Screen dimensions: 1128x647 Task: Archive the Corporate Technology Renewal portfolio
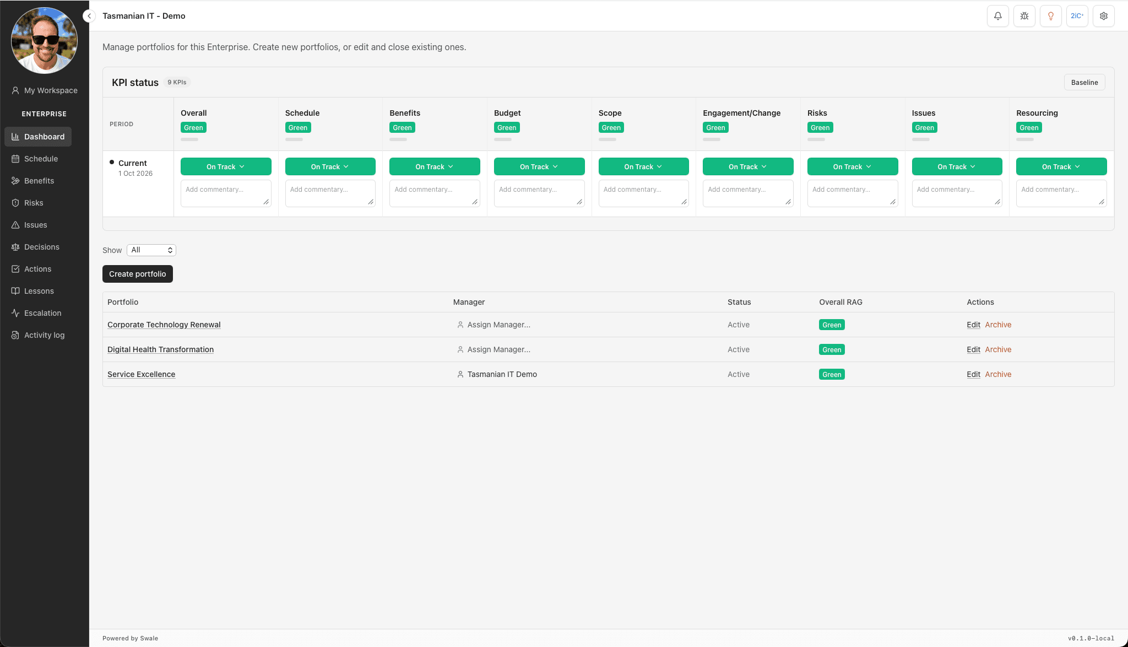pos(998,325)
